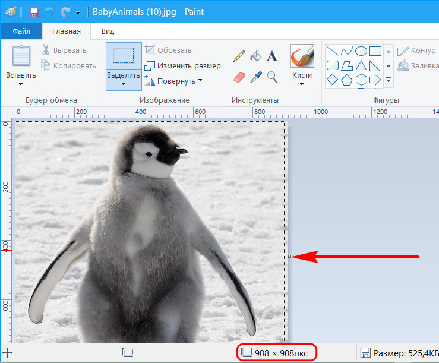Redo the action in quick access toolbar
The image size is (439, 363).
click(x=65, y=12)
